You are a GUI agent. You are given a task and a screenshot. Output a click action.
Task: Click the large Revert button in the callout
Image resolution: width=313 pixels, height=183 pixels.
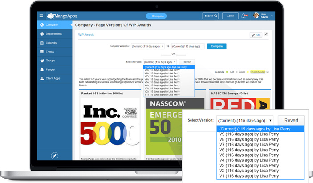click(x=291, y=120)
